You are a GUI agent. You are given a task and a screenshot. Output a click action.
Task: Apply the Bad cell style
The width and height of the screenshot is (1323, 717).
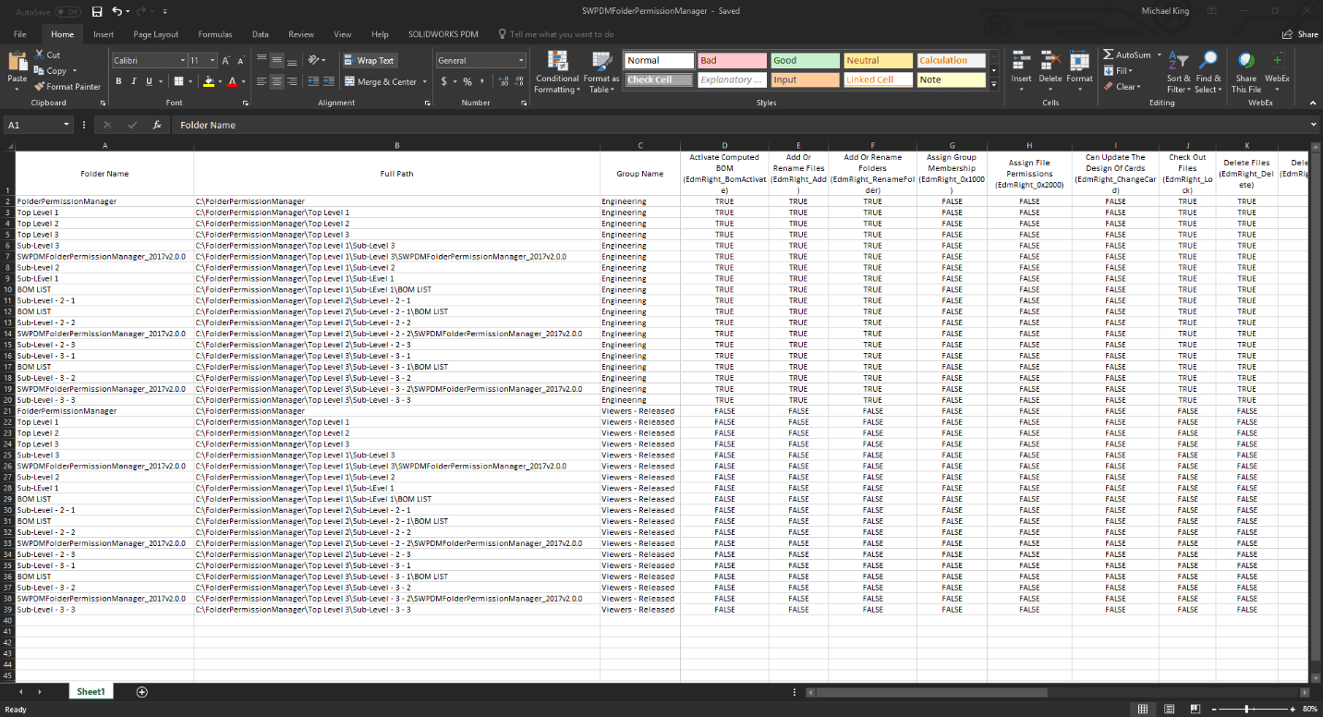click(732, 60)
